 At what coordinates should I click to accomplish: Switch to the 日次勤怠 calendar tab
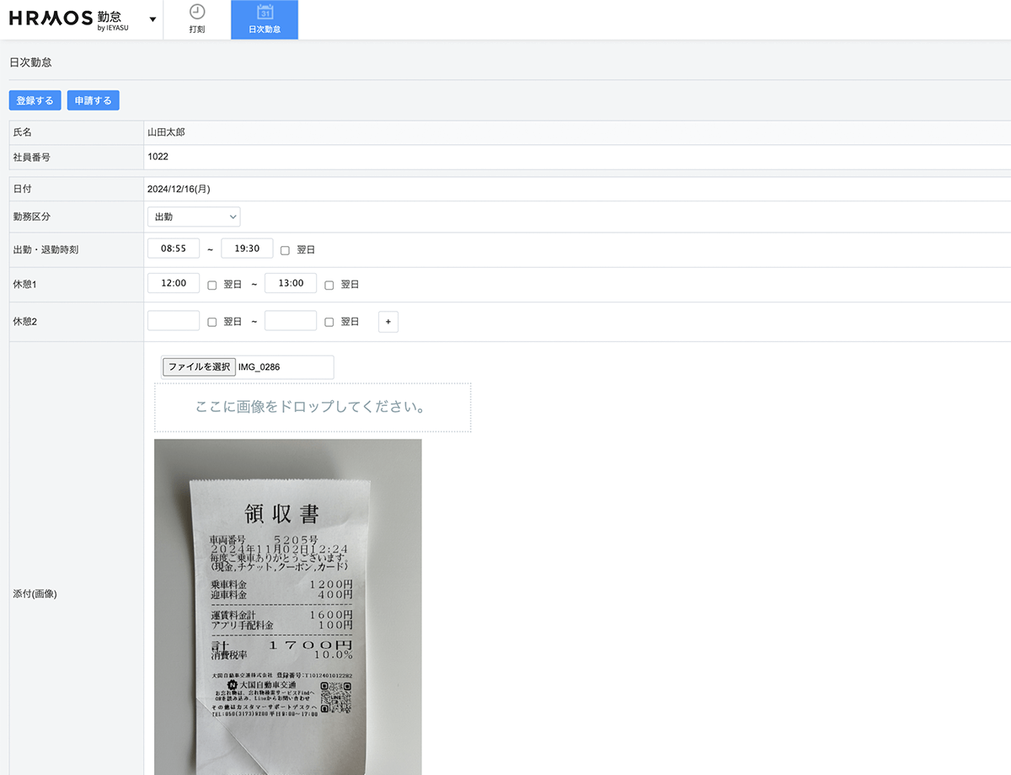coord(265,19)
